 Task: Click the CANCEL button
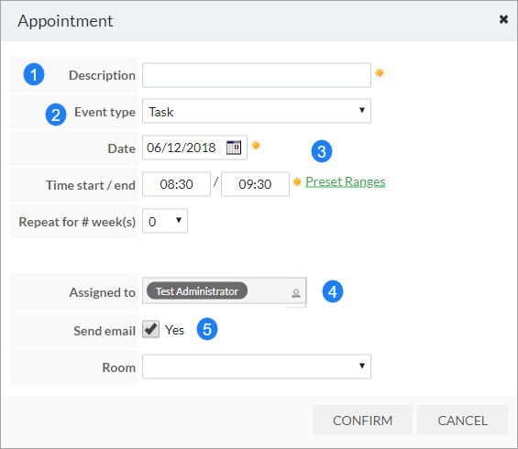coord(462,420)
